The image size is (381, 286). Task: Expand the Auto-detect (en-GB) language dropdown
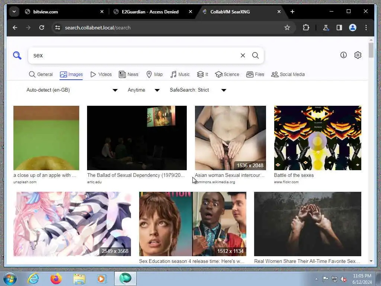(x=72, y=90)
